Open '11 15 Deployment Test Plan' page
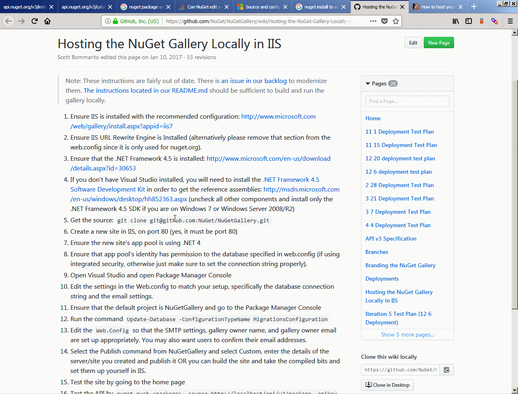 point(401,145)
